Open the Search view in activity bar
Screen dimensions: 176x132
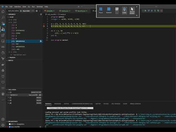pos(3,17)
